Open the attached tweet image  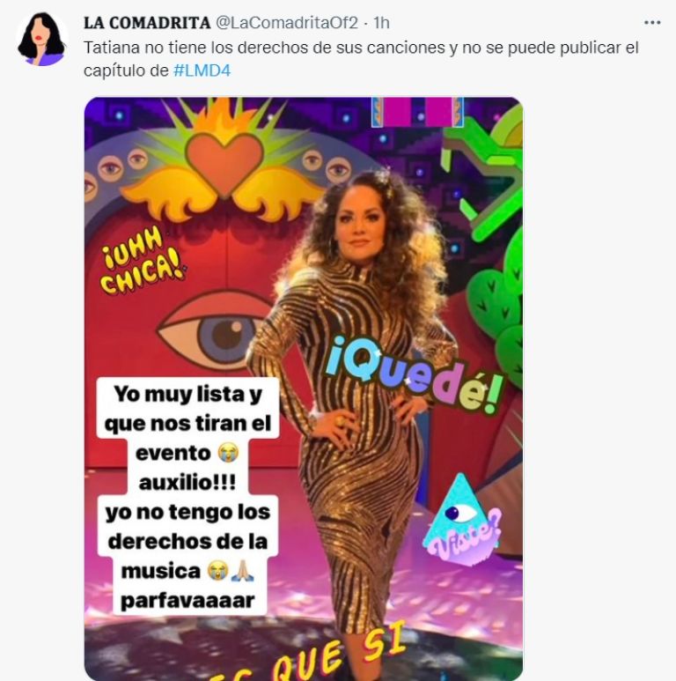(x=304, y=389)
